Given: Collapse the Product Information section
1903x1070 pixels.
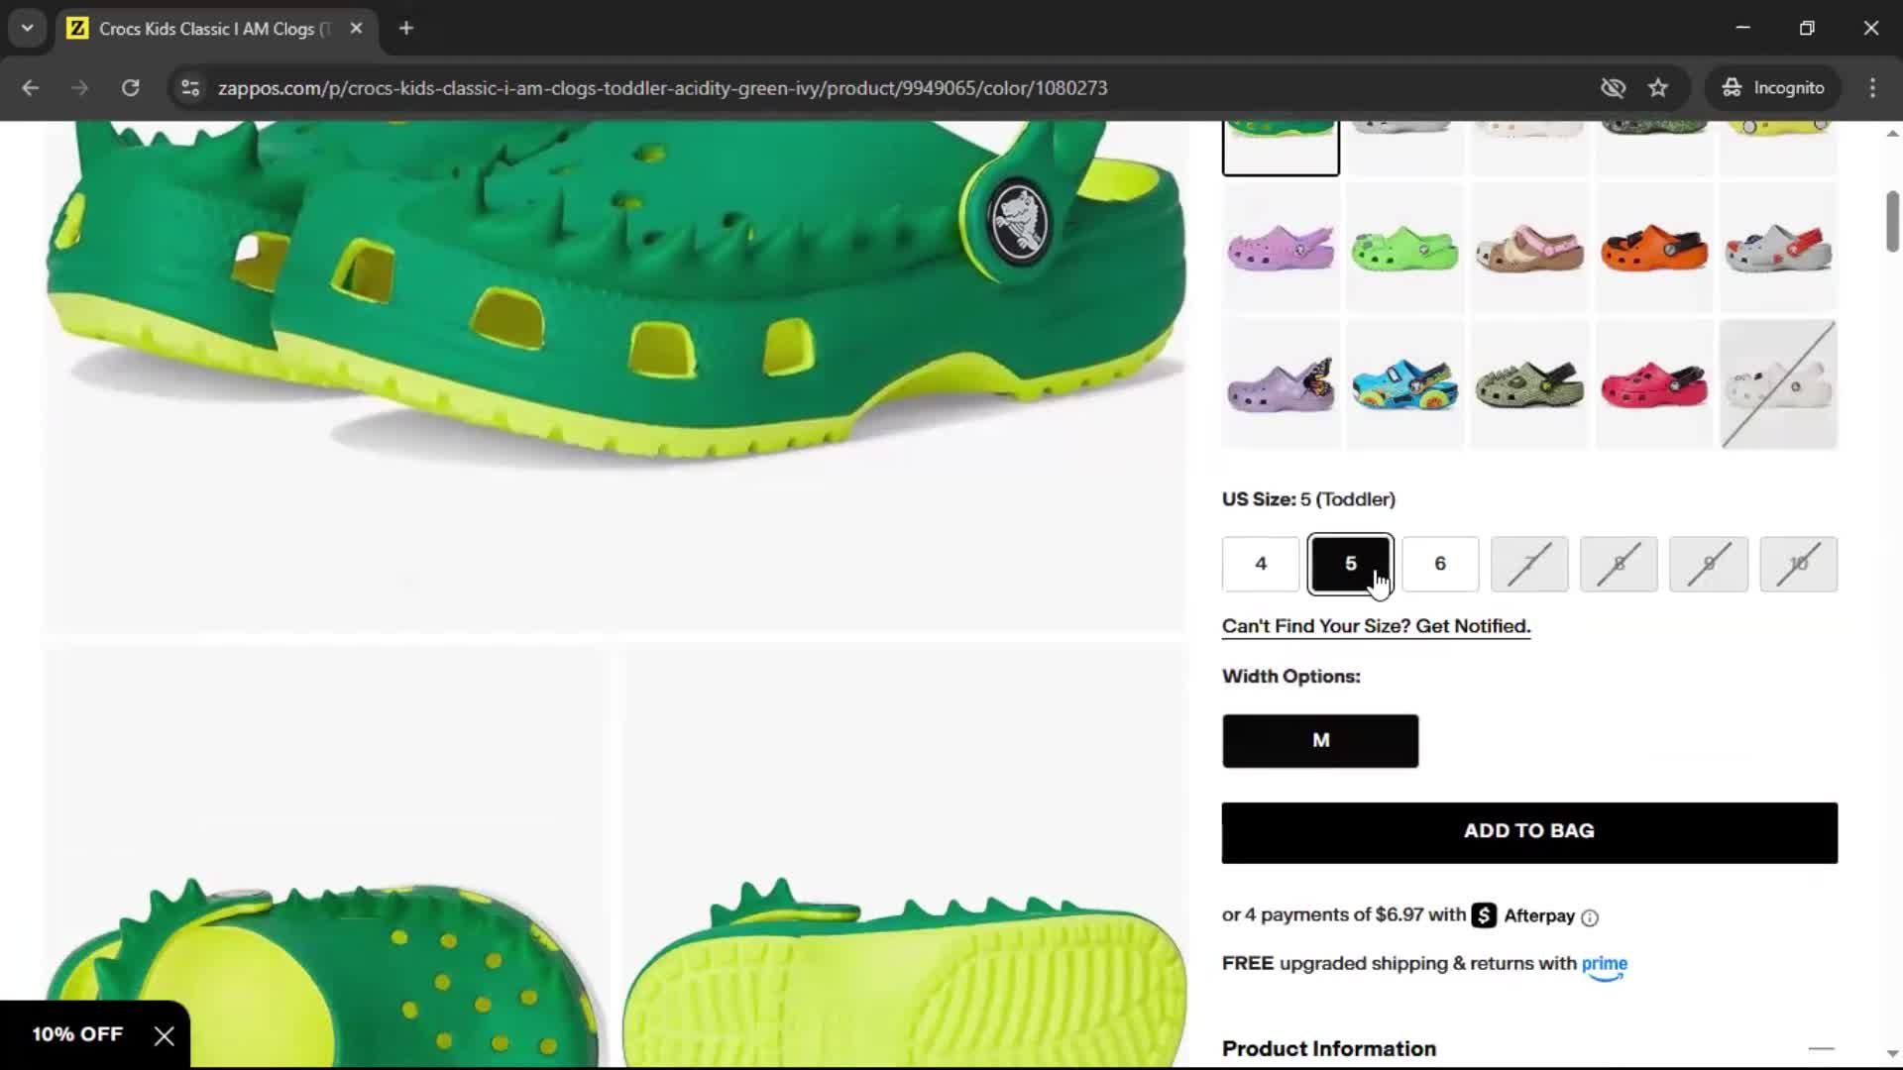Looking at the screenshot, I should [x=1821, y=1048].
